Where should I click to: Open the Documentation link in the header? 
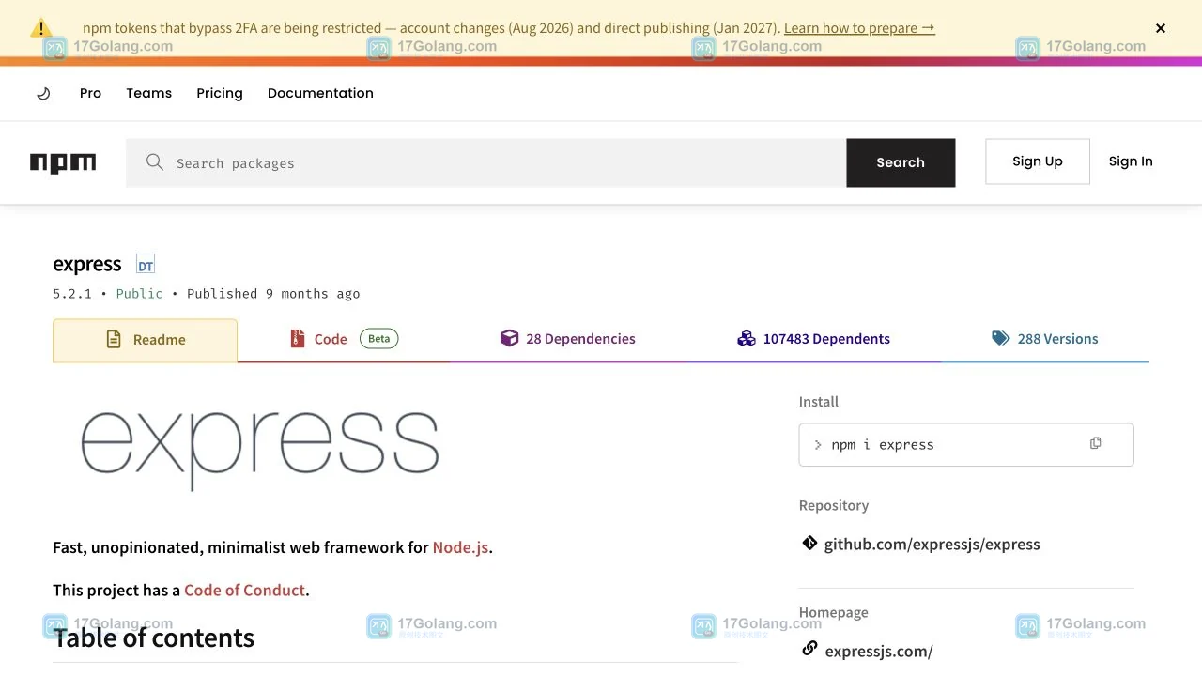(x=320, y=93)
